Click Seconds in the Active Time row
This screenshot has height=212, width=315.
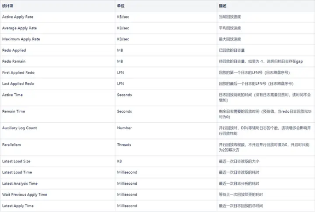124,95
